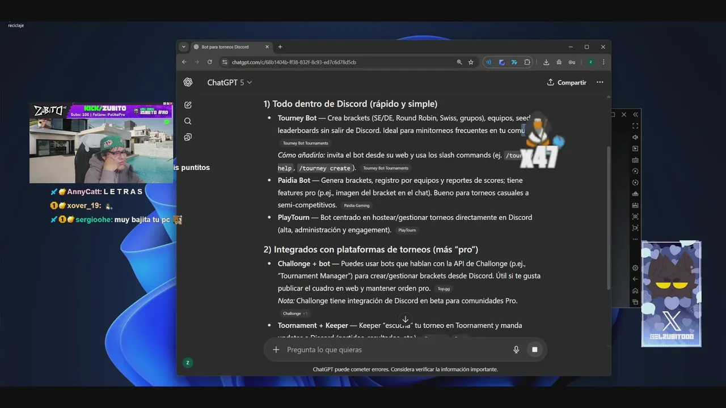Click the ChatGPT logo in sidebar
This screenshot has height=408, width=726.
(188, 82)
